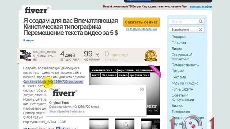The height and width of the screenshot is (129, 230).
Task: Close the Google translate popup
Action: tap(142, 90)
